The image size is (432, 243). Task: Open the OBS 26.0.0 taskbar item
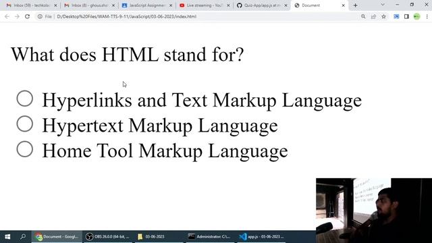coord(108,237)
